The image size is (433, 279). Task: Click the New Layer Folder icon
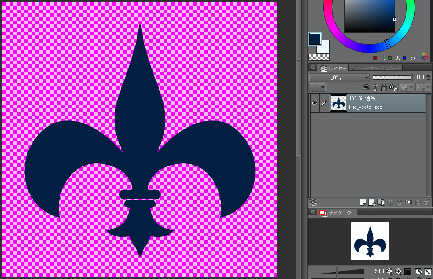(381, 202)
